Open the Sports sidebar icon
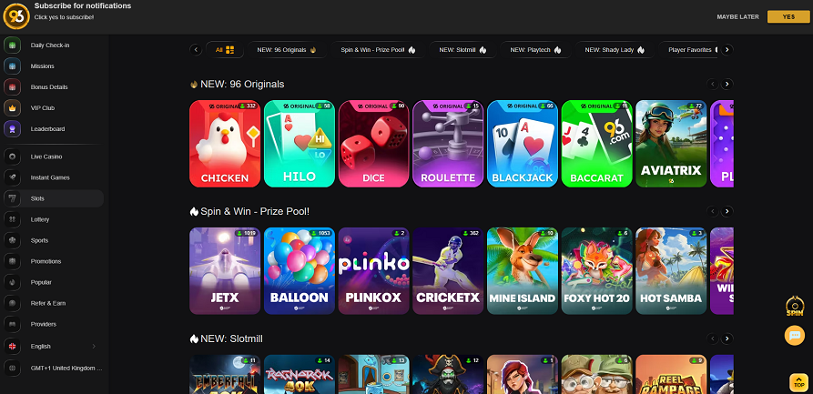 (12, 240)
